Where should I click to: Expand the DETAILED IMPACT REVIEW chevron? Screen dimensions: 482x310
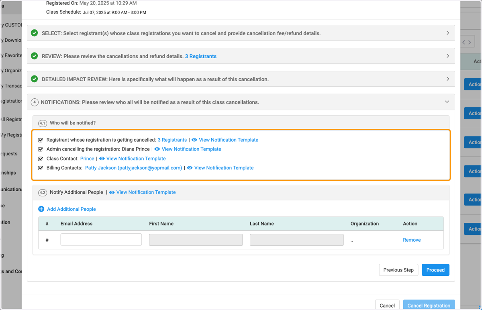point(448,79)
